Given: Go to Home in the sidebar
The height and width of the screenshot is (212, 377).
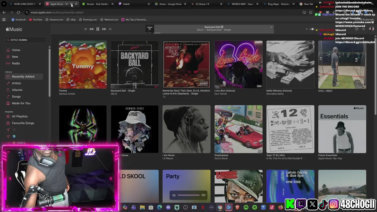Looking at the screenshot, I should coord(16,50).
